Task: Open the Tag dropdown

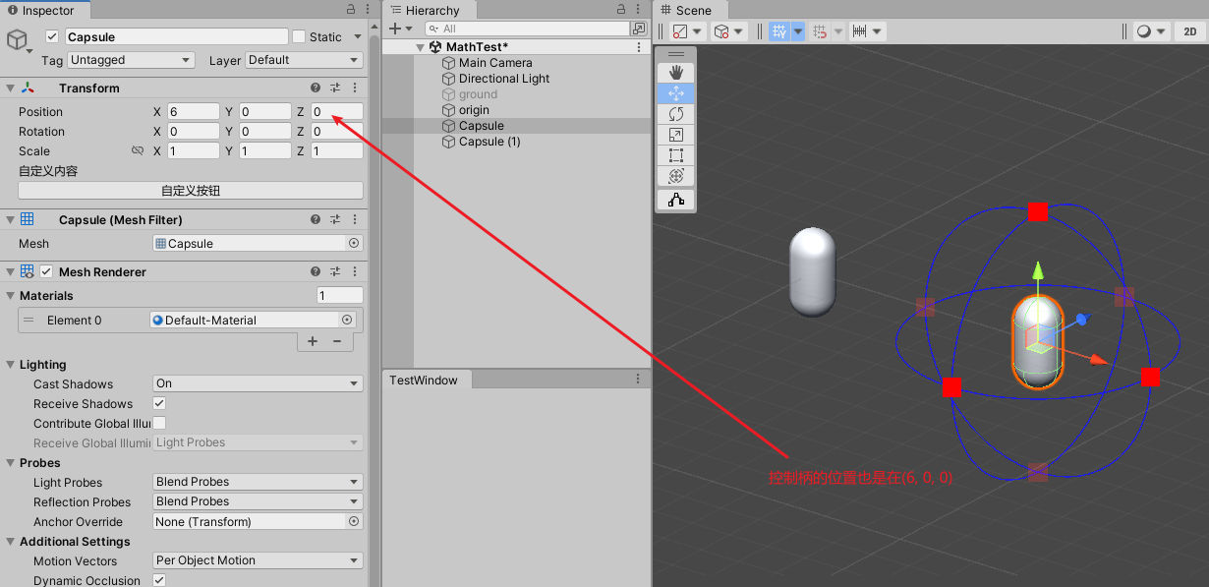Action: [132, 60]
